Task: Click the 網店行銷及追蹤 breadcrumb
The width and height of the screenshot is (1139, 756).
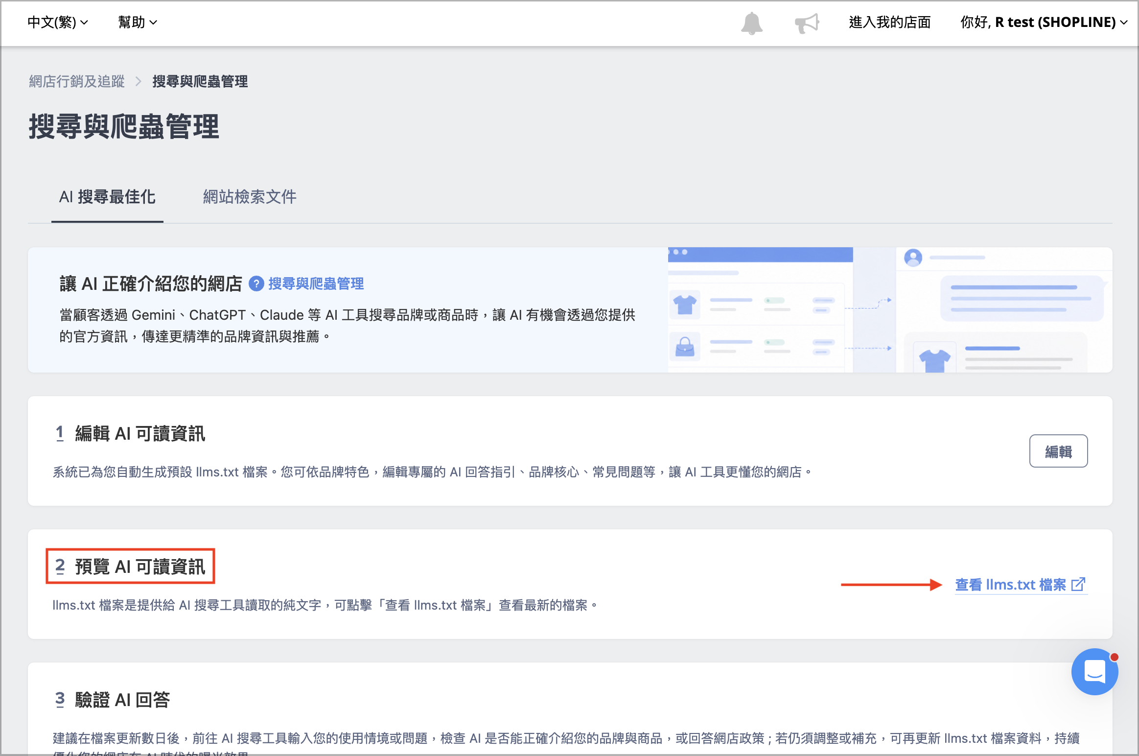Action: click(77, 81)
